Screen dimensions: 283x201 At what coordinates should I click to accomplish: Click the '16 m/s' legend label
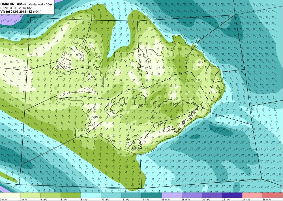[166, 200]
